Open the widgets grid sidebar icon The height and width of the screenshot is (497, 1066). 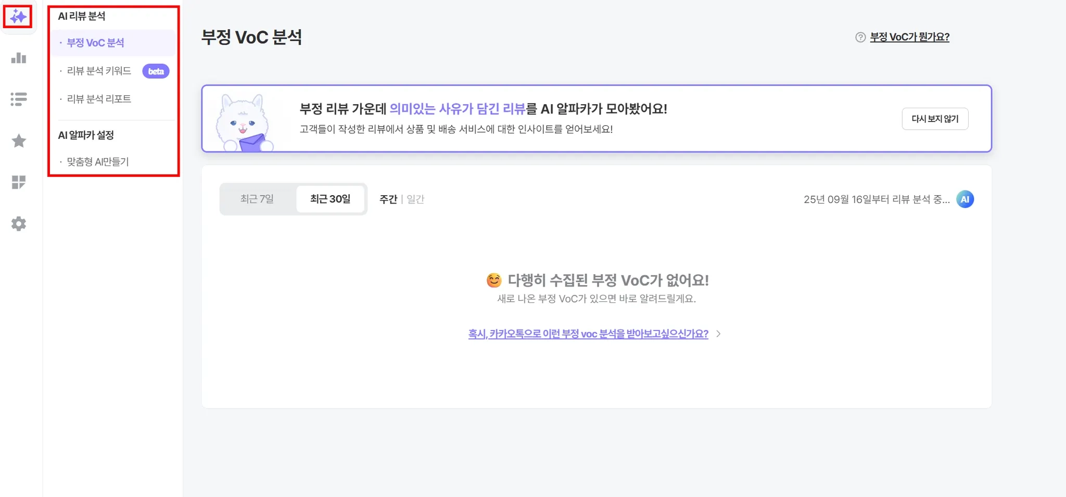[x=19, y=182]
